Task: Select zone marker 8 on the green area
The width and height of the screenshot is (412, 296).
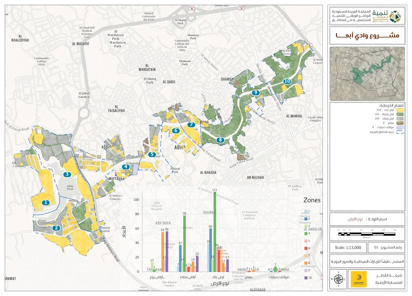Action: (x=220, y=140)
